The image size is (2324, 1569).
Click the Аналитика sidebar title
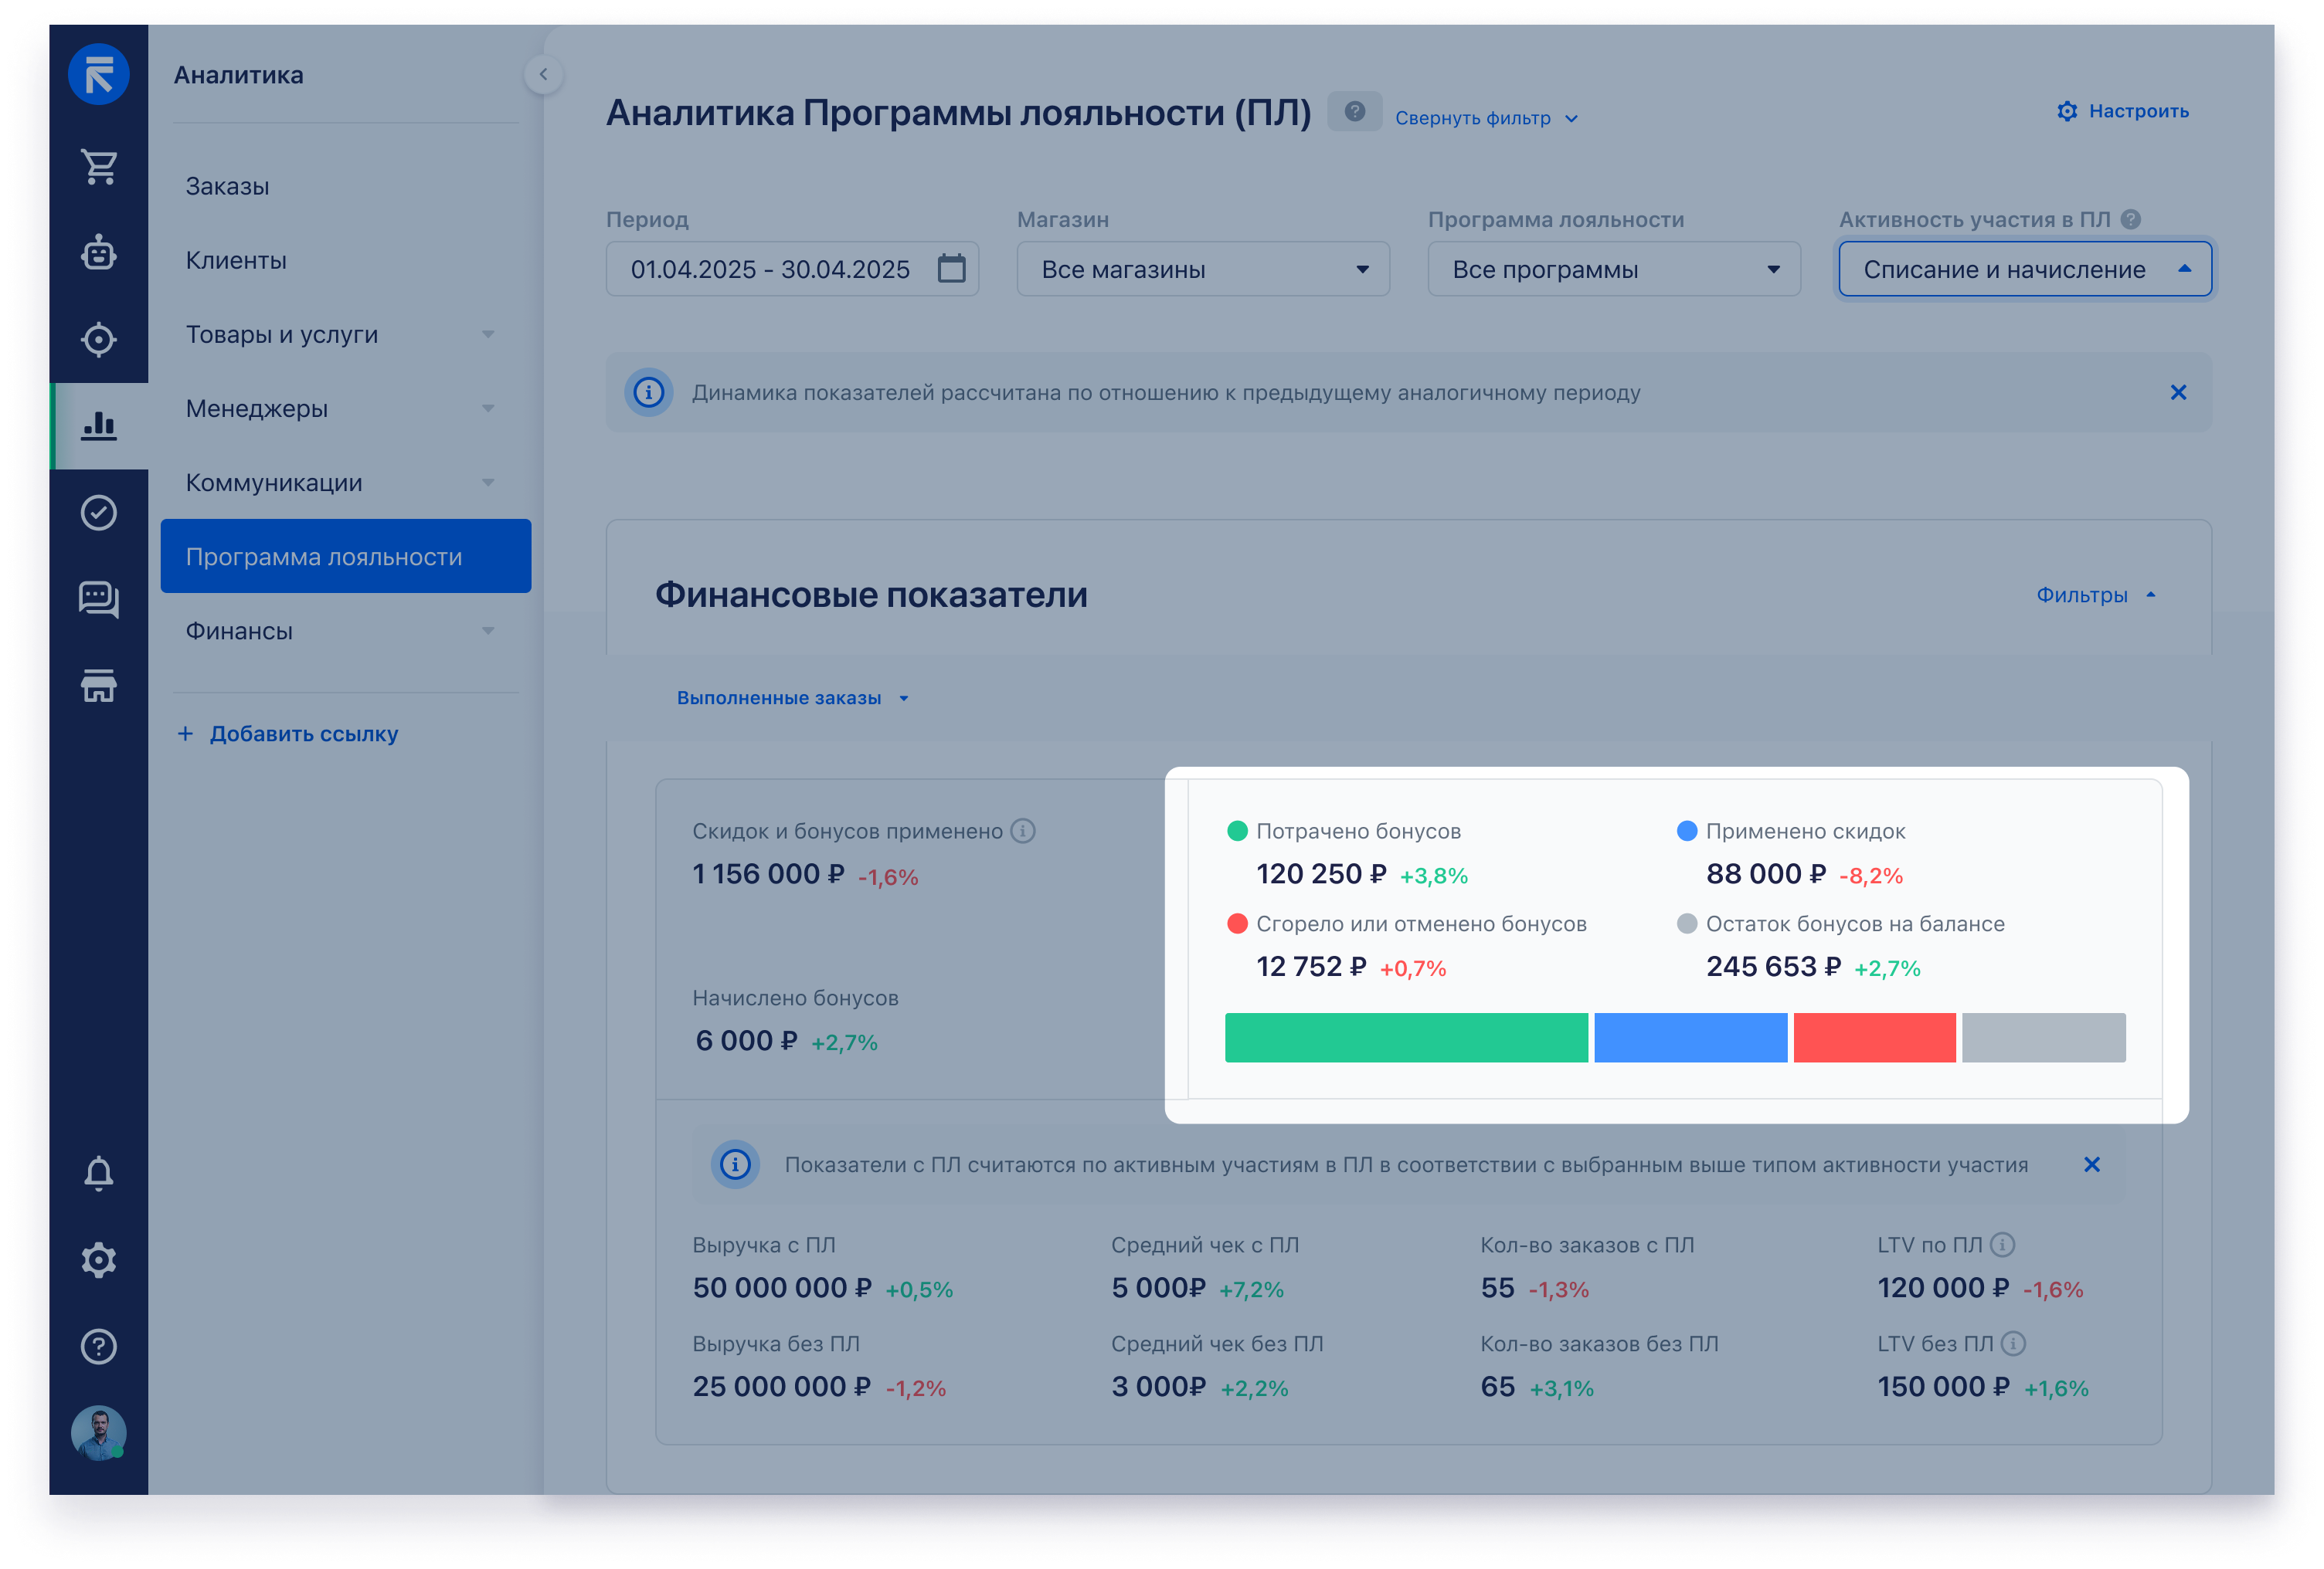238,75
